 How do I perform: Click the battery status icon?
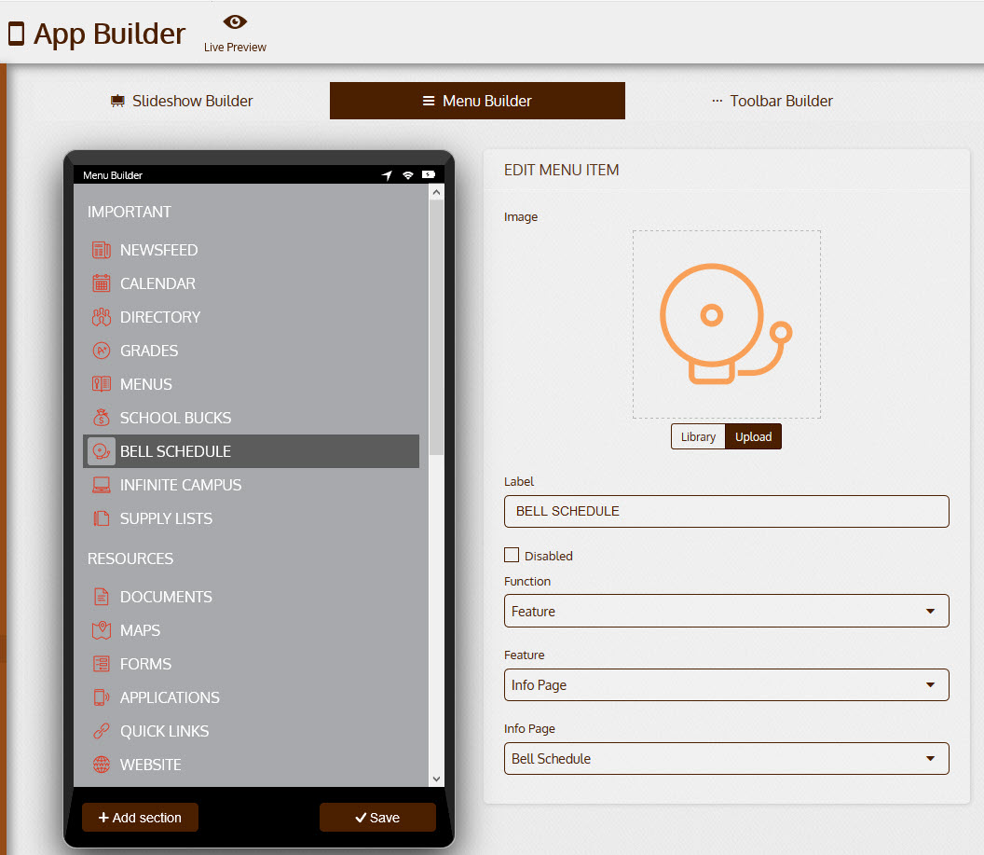(429, 174)
